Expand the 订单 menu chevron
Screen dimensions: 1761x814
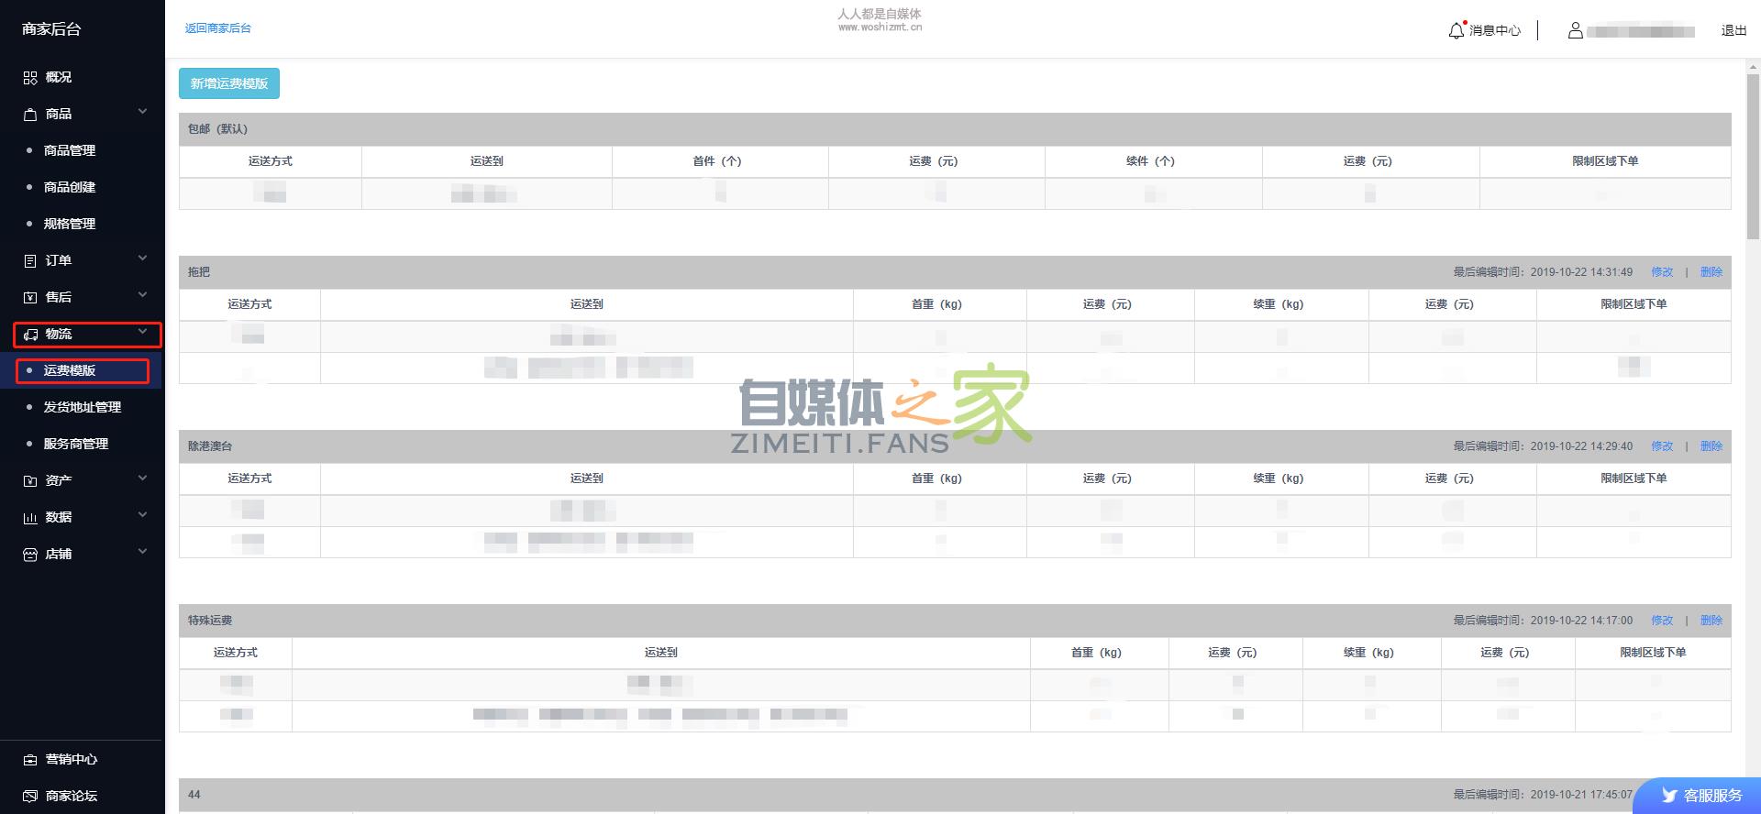pyautogui.click(x=142, y=258)
